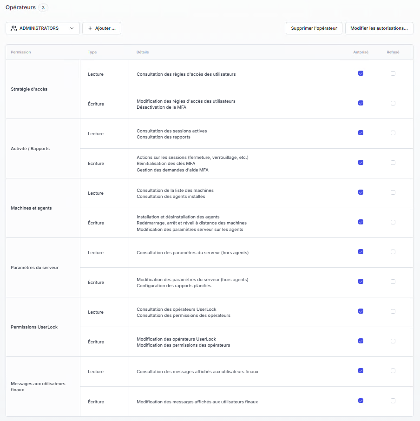Toggle Autorisé for Machines et agents Lecture
420x421 pixels.
click(x=361, y=192)
